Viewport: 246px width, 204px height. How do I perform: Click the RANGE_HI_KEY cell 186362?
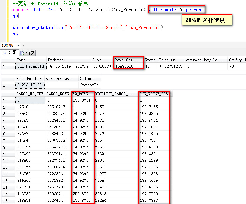tap(30, 174)
